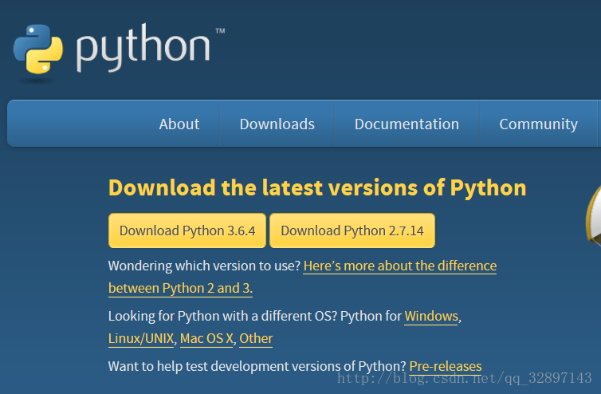This screenshot has width=601, height=394.
Task: Open the Community menu
Action: click(x=538, y=124)
